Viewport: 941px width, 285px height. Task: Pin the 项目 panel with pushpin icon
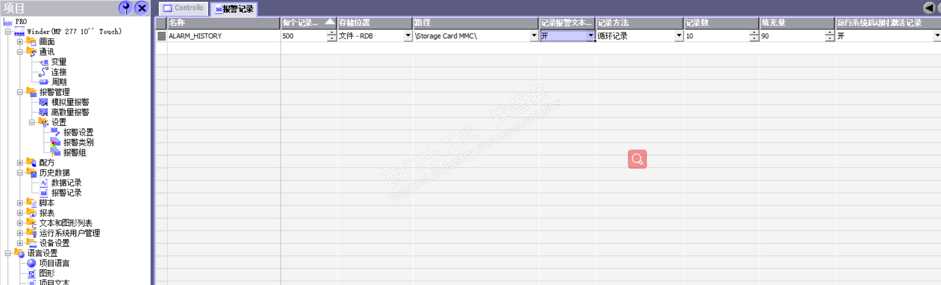pos(125,8)
